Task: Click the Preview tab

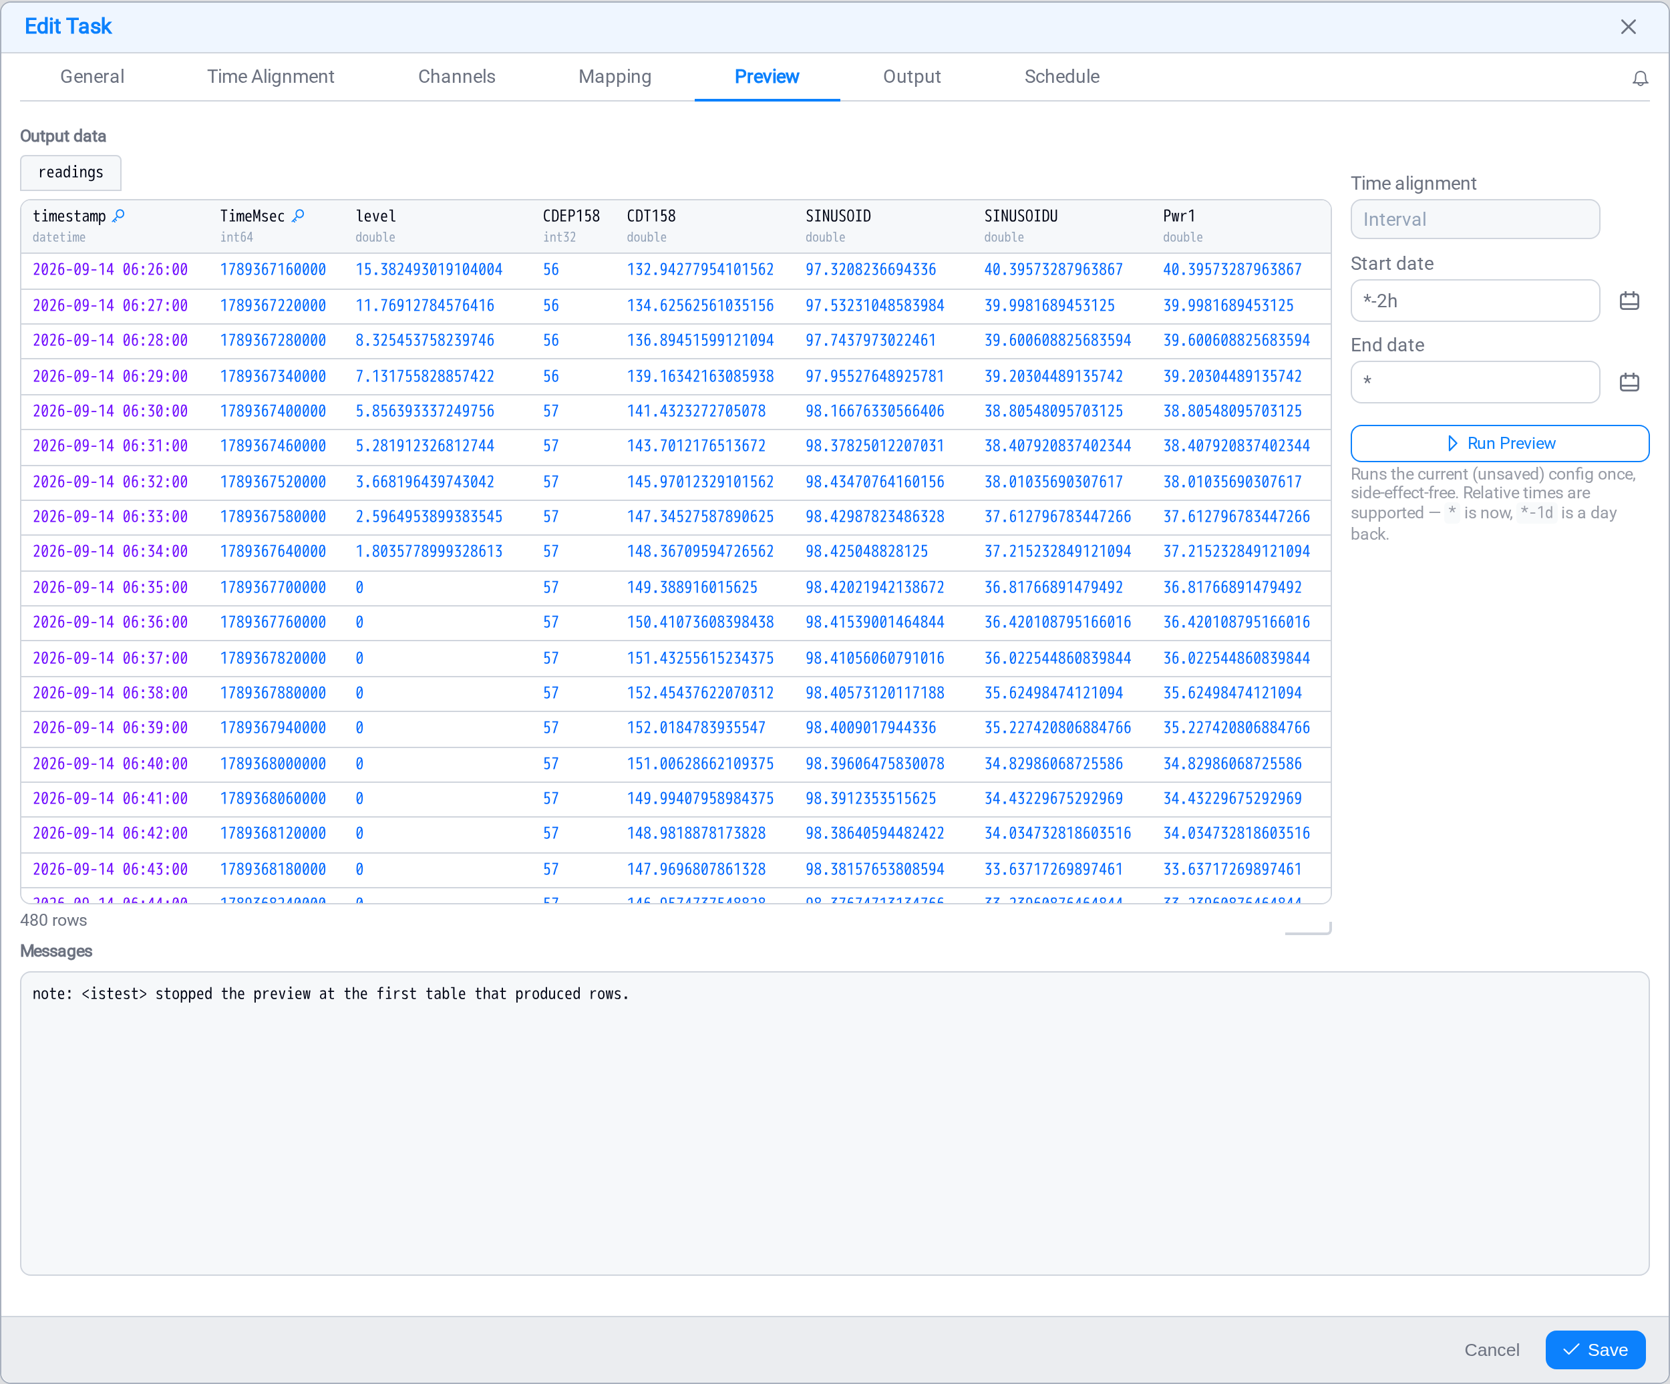Action: 767,76
